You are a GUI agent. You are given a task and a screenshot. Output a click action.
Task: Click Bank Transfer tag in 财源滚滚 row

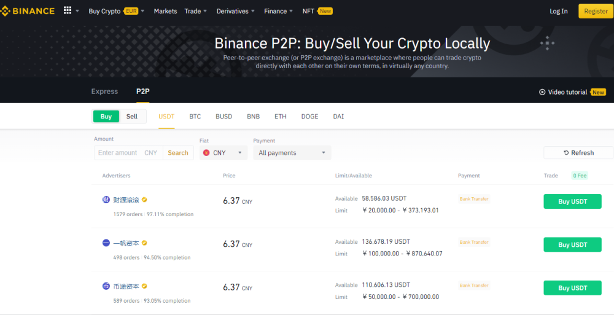click(474, 199)
